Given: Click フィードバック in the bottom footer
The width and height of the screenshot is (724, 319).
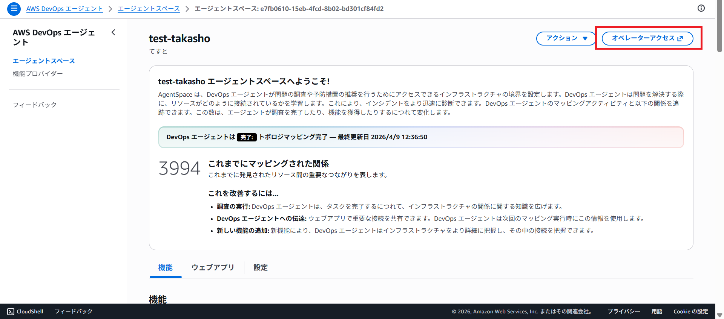Looking at the screenshot, I should coord(74,311).
